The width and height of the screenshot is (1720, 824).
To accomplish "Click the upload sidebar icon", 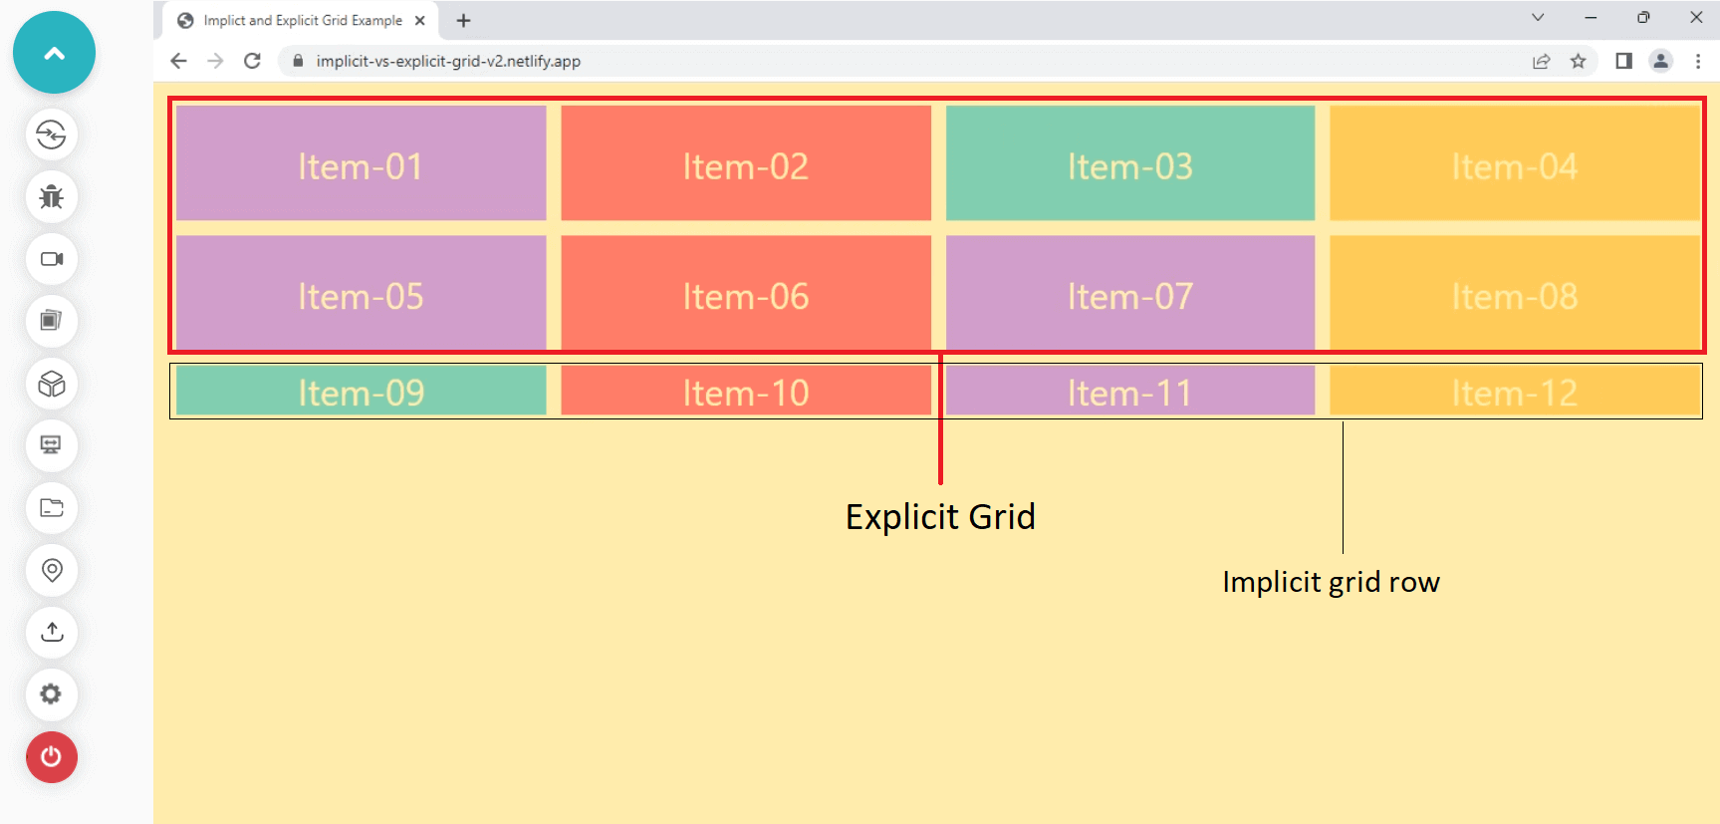I will (x=52, y=632).
